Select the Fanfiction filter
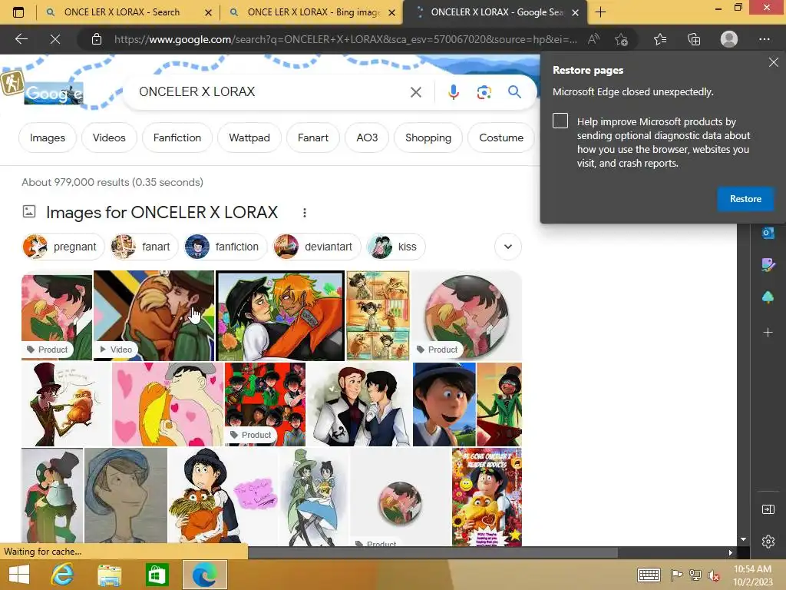 pos(177,138)
